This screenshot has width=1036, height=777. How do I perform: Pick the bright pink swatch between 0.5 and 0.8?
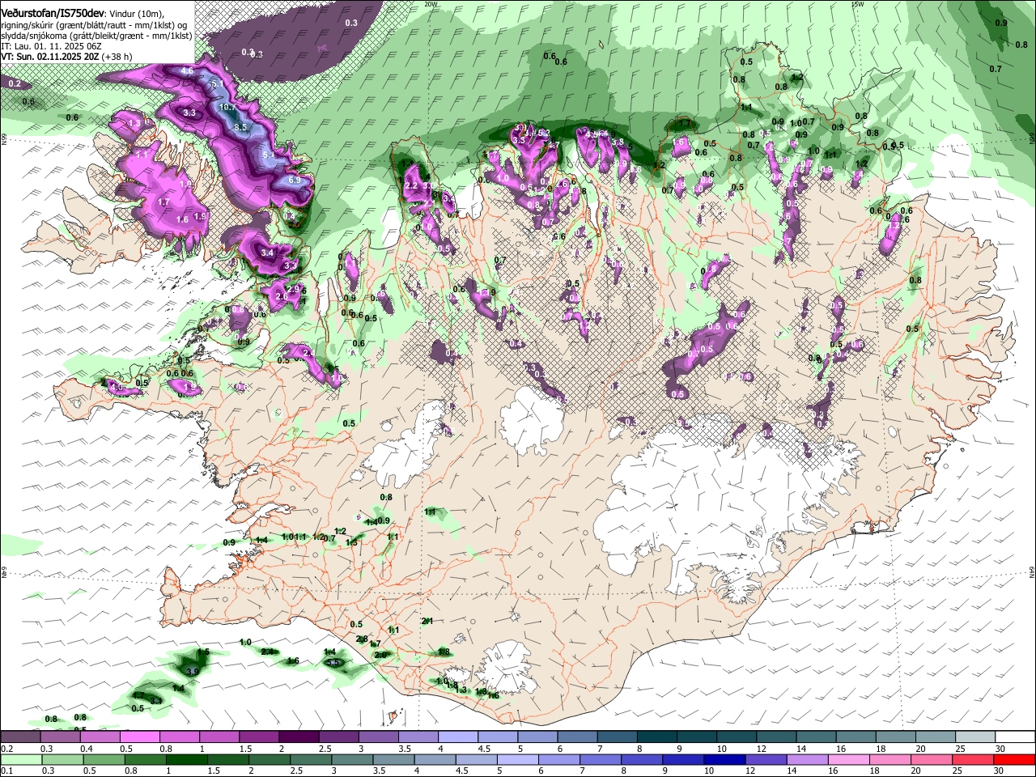pos(141,737)
